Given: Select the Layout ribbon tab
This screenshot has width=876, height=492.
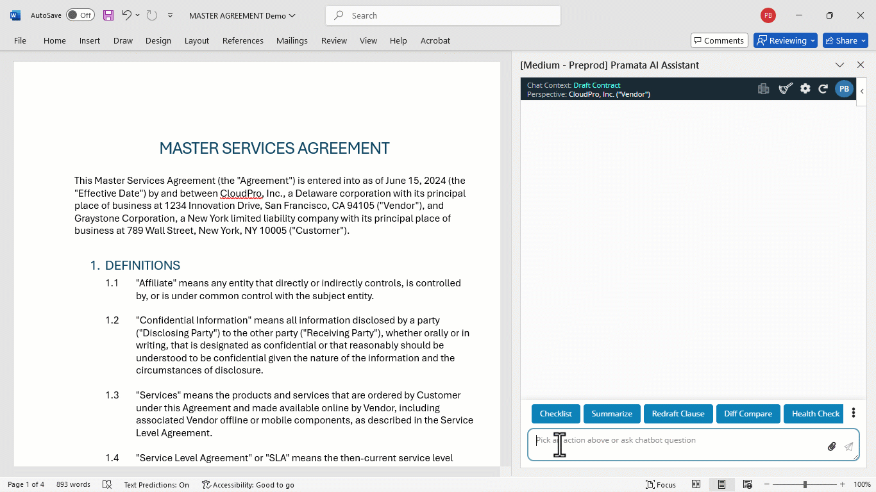Looking at the screenshot, I should coord(197,40).
